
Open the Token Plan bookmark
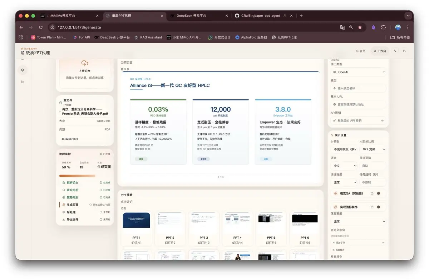[49, 37]
